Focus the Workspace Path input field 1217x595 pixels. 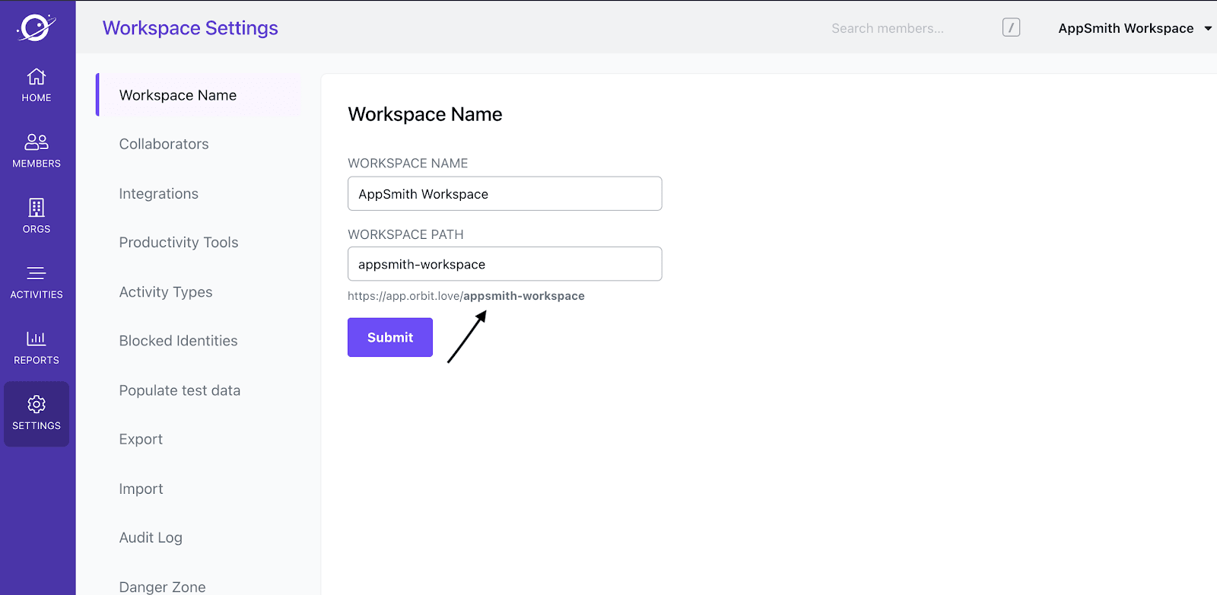(x=504, y=264)
